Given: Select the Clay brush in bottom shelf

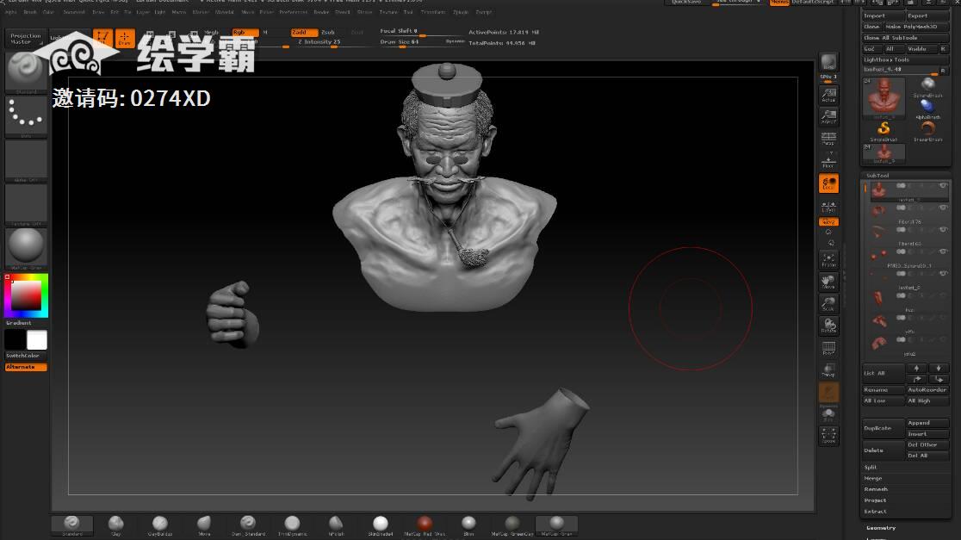Looking at the screenshot, I should (x=116, y=524).
